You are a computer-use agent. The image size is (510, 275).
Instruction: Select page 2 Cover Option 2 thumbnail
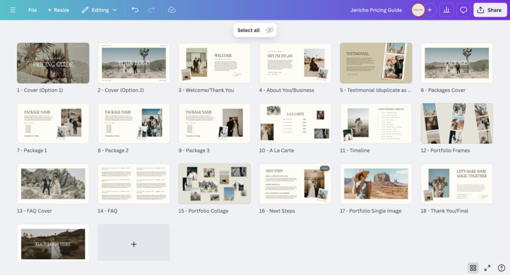click(x=134, y=63)
